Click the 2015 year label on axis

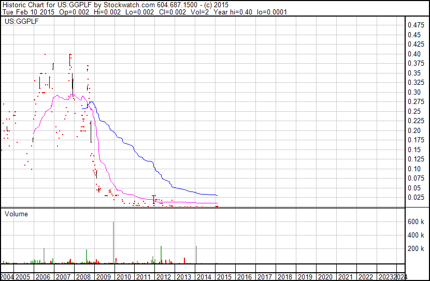tap(224, 277)
